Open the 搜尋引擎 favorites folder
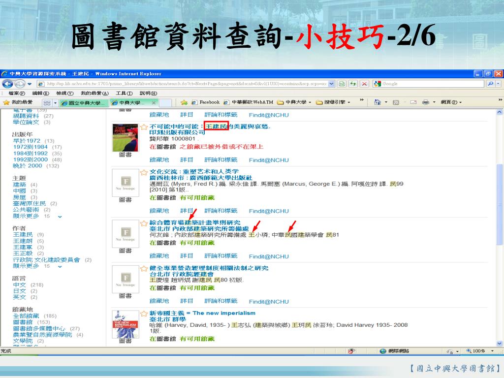Viewport: 504px width, 378px height. tap(333, 102)
